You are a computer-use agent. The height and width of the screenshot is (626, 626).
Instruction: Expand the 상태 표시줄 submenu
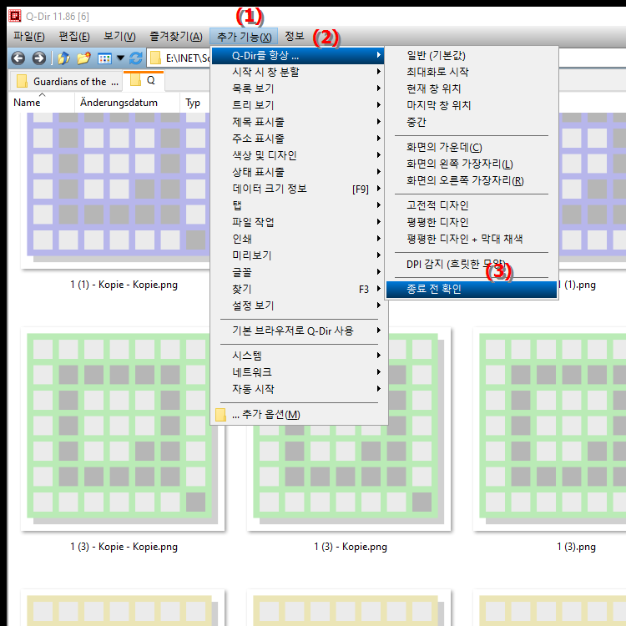pyautogui.click(x=298, y=172)
